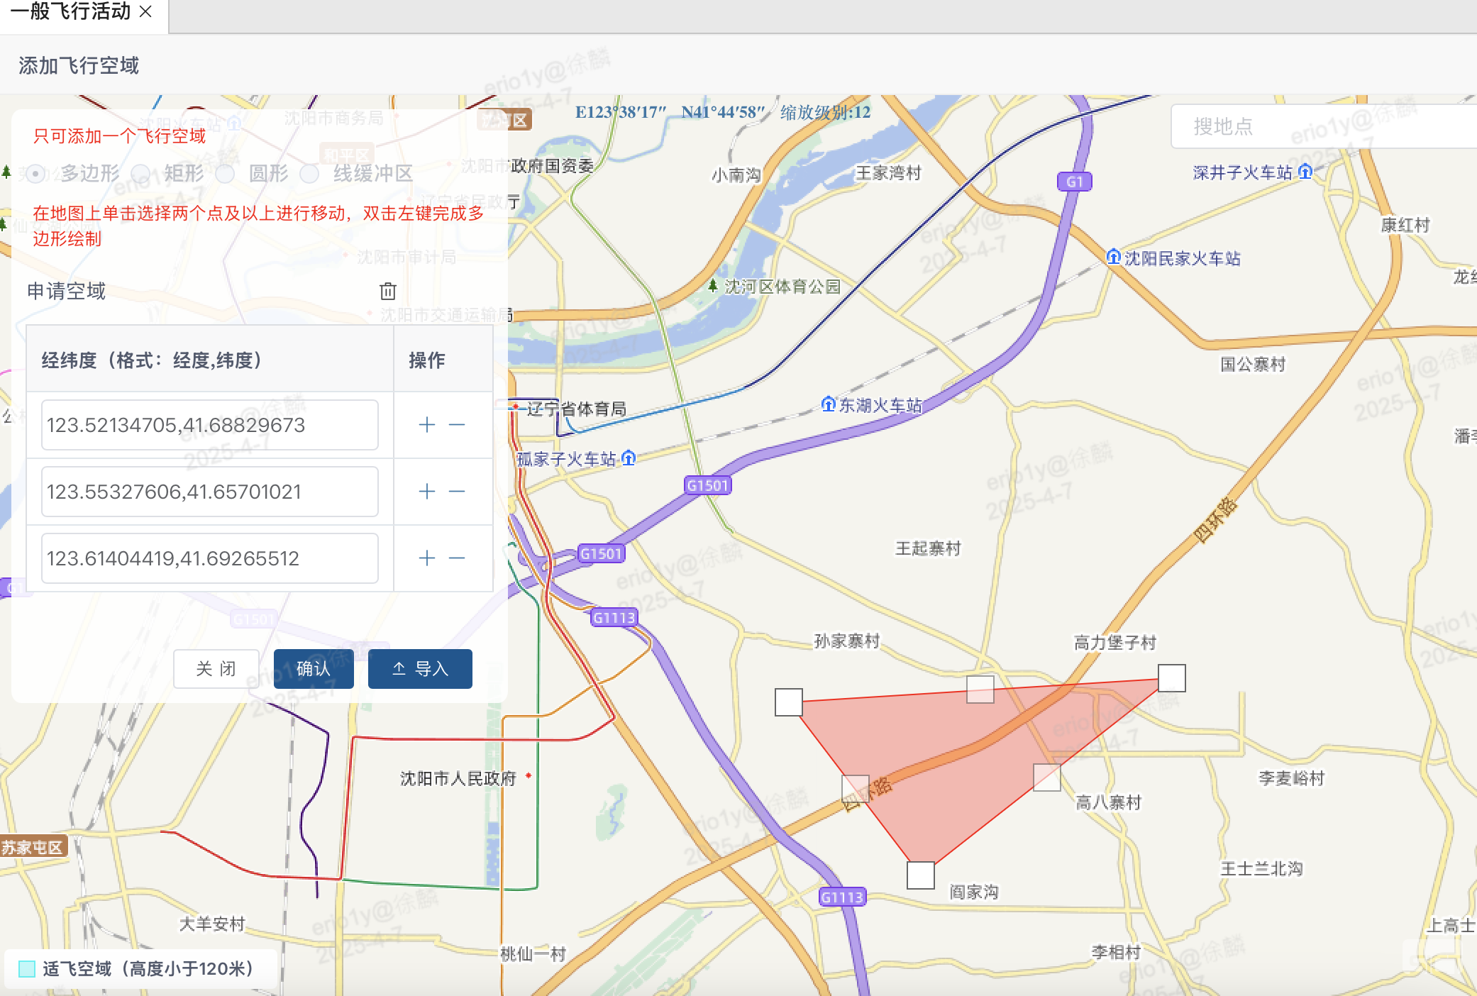The height and width of the screenshot is (996, 1477).
Task: Click plus icon in third coordinate row
Action: pyautogui.click(x=426, y=558)
